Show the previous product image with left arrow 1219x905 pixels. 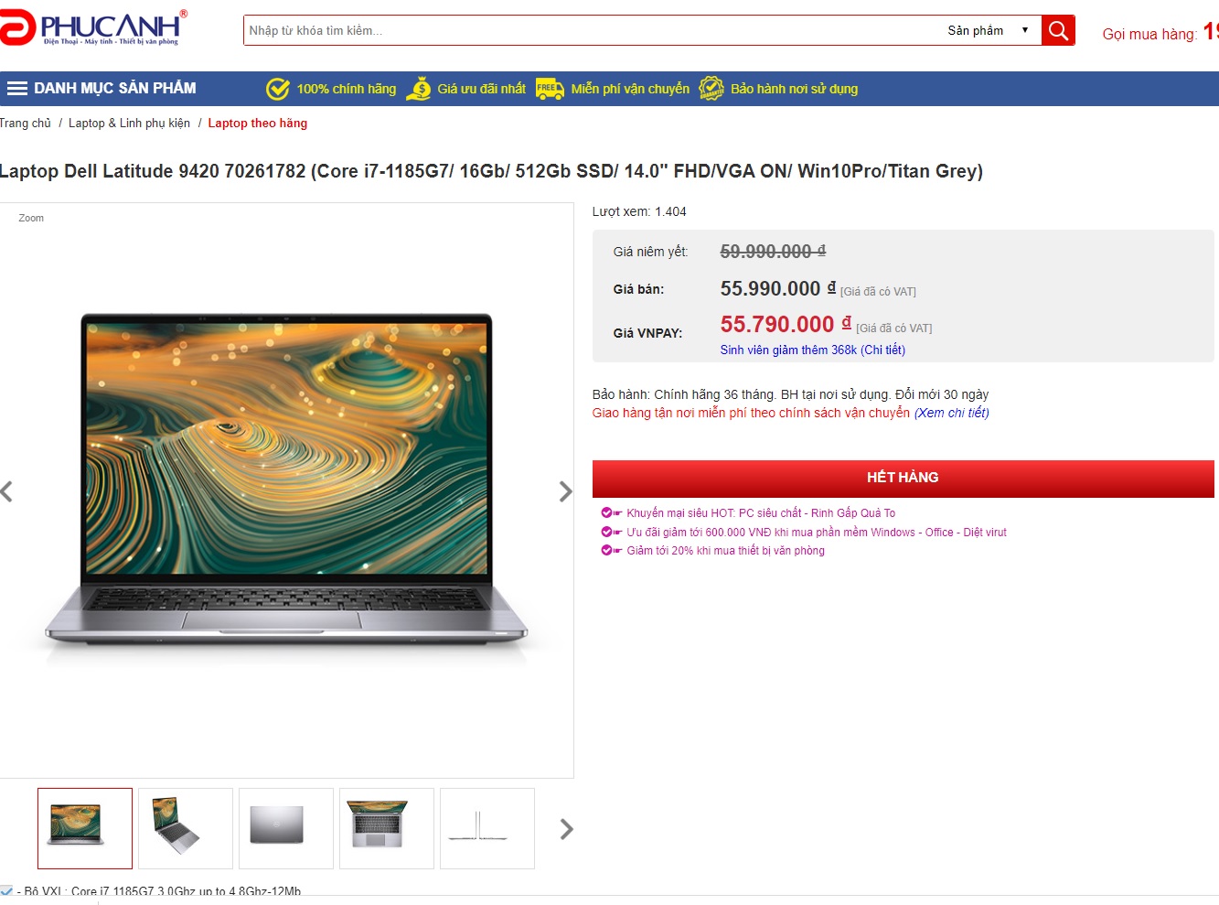point(6,491)
